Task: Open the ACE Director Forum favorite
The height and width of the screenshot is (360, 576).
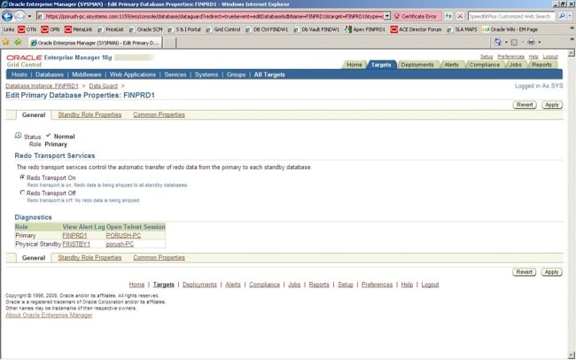Action: tap(416, 29)
